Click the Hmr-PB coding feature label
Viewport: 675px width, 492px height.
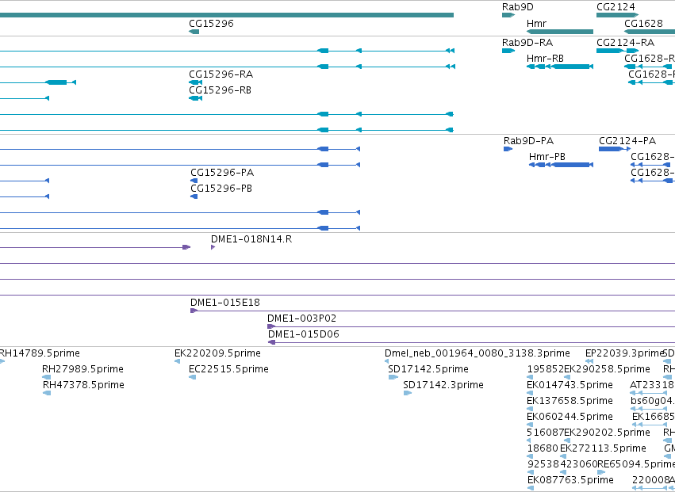547,157
